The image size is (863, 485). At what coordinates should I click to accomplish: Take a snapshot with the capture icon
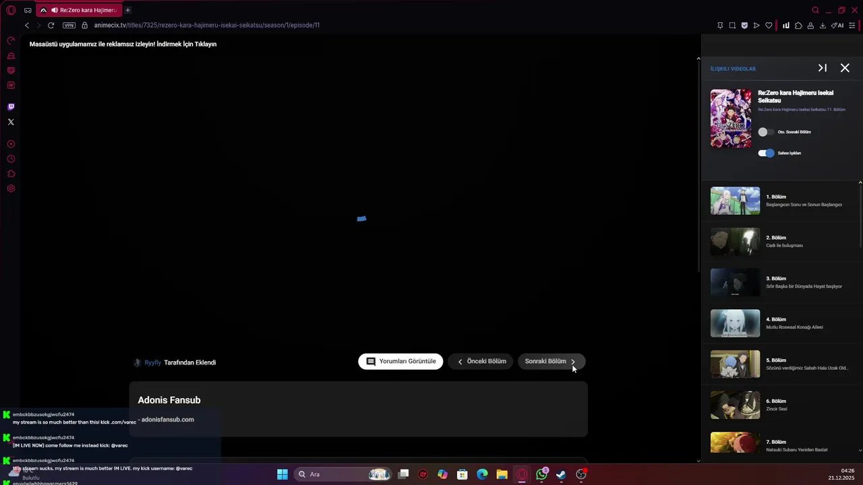732,26
